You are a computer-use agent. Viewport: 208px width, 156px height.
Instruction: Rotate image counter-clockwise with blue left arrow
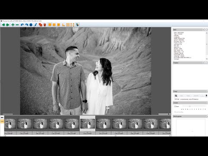22,25
